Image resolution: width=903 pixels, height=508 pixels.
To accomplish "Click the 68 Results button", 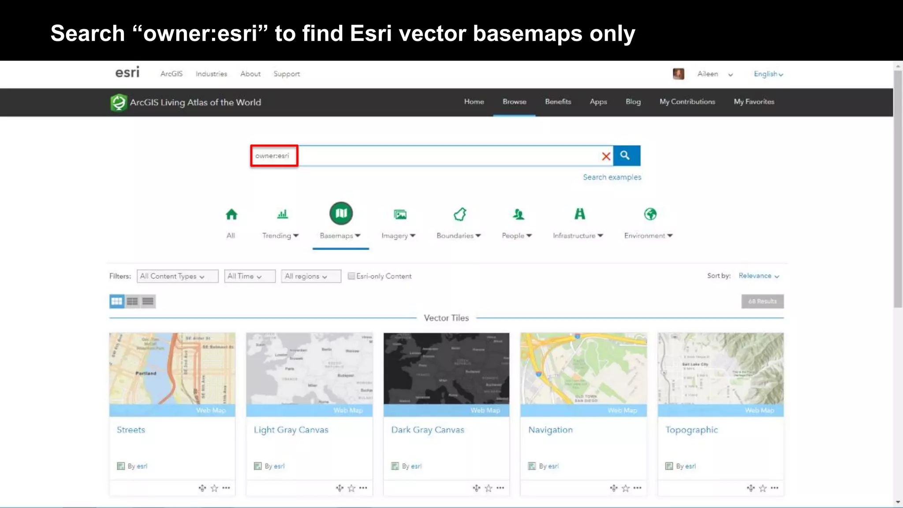I will click(762, 301).
